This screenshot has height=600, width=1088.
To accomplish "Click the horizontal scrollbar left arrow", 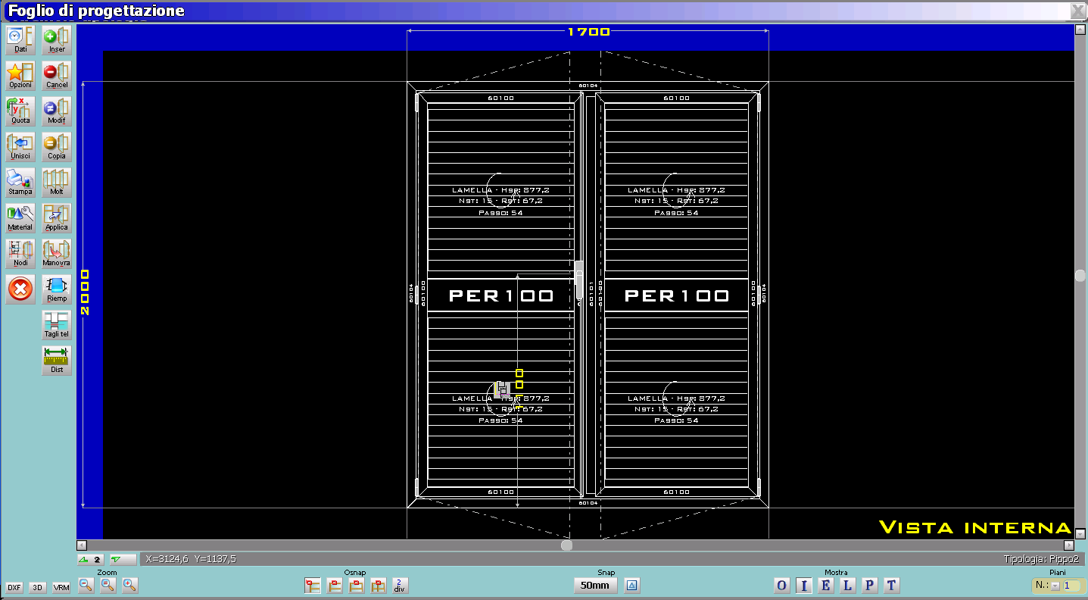I will point(82,545).
